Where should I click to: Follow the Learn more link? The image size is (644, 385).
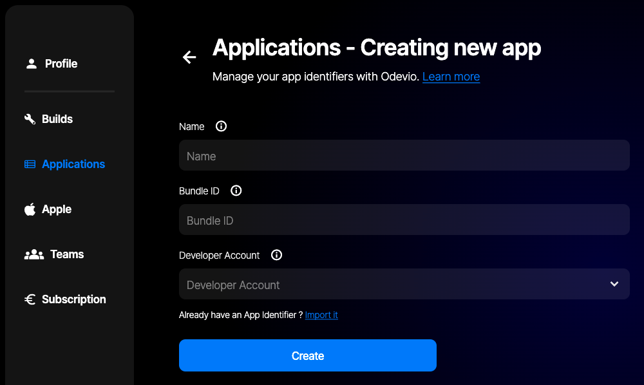tap(451, 77)
